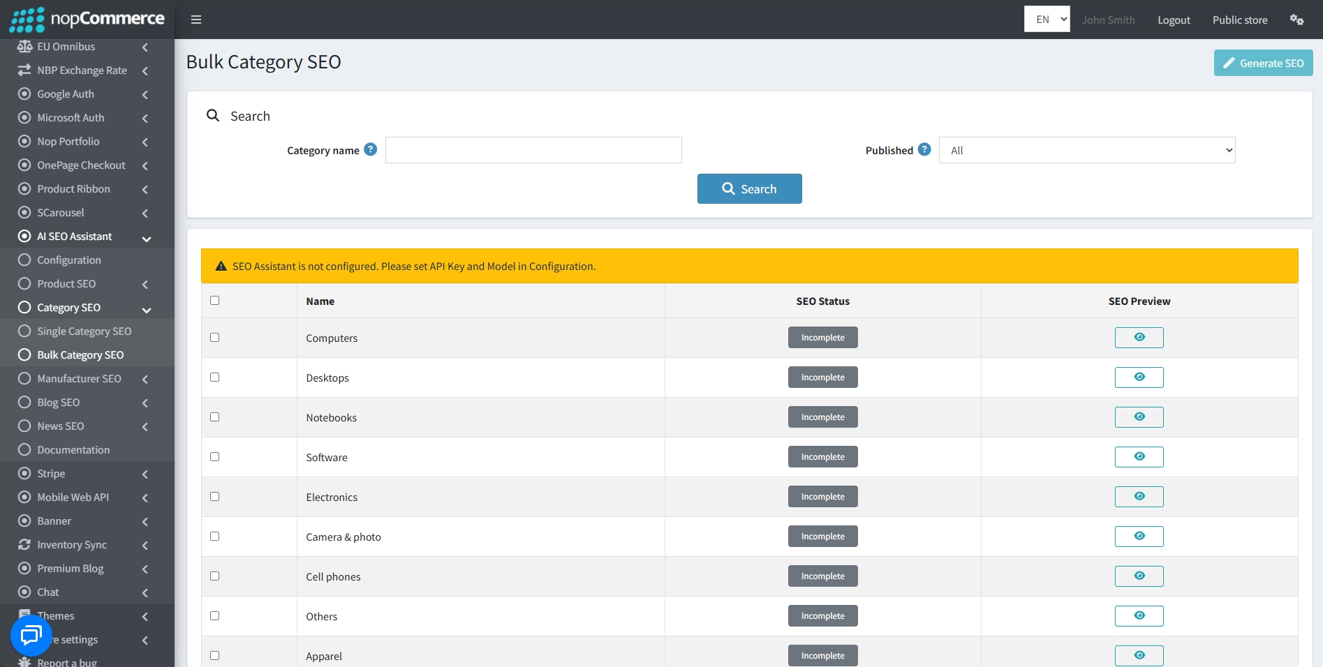The width and height of the screenshot is (1323, 667).
Task: Open the blue live chat bubble icon
Action: tap(31, 635)
